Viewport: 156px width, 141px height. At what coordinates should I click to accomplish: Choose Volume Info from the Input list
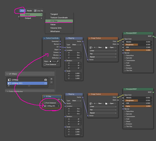pos(56,28)
